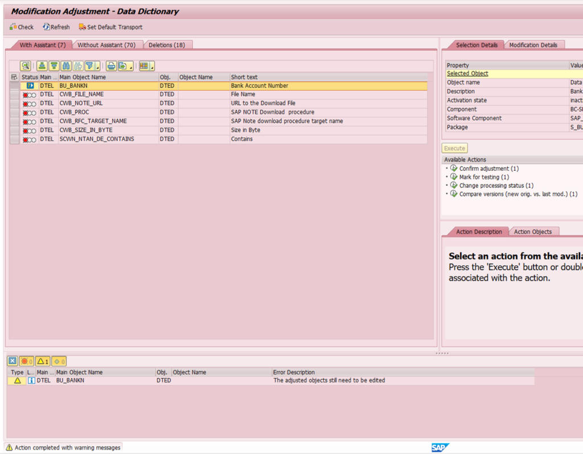Click the 'Action completed with warning messages' status text
The height and width of the screenshot is (454, 583).
point(68,448)
